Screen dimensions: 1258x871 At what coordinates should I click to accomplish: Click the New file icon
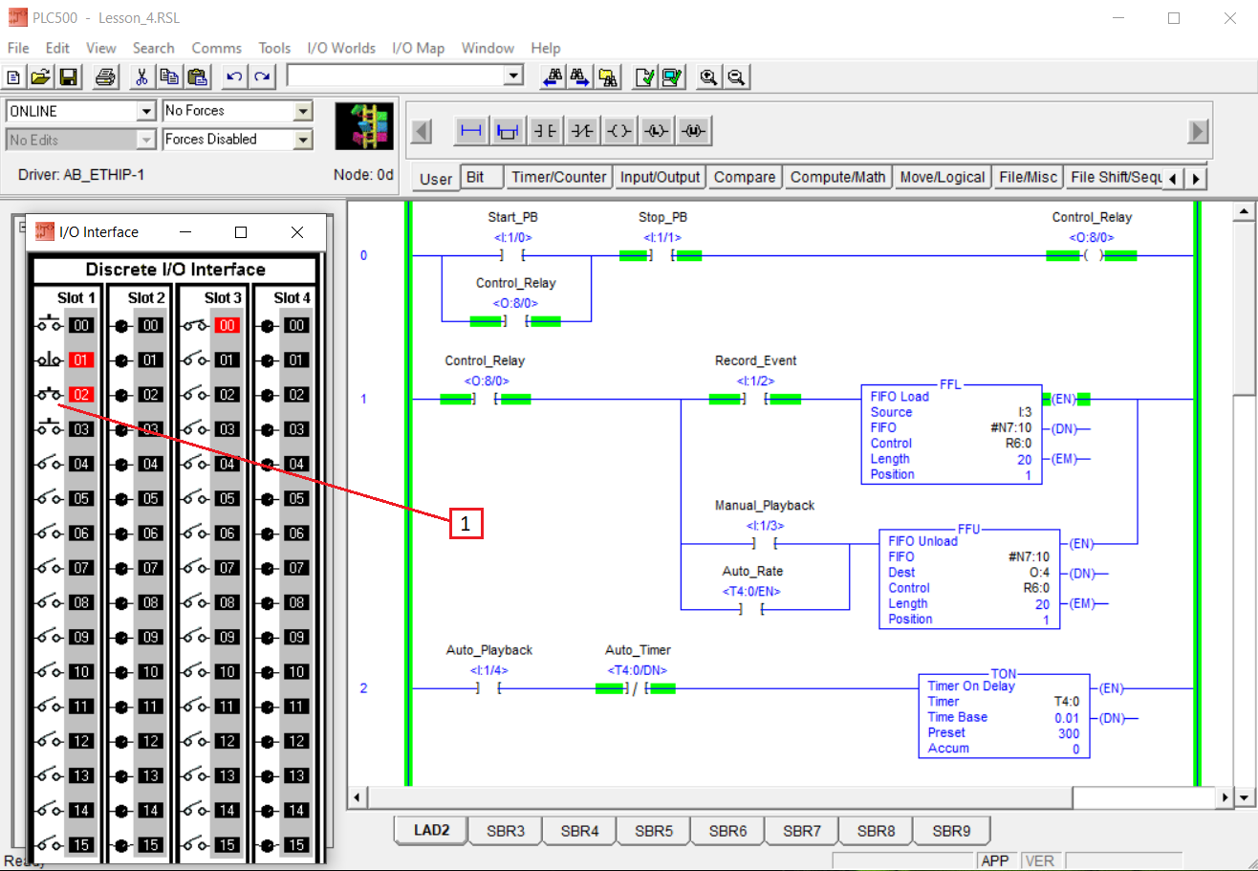click(14, 77)
